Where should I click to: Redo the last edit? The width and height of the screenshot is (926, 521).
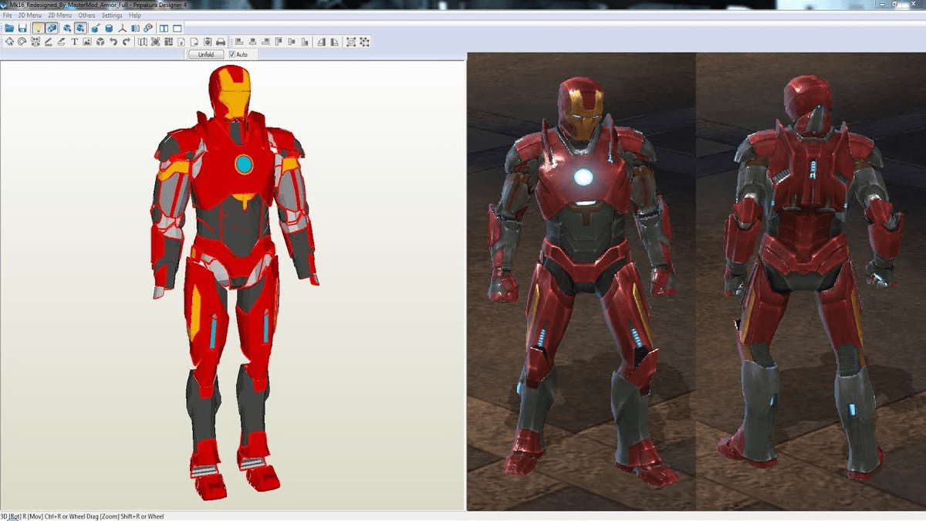pos(127,42)
